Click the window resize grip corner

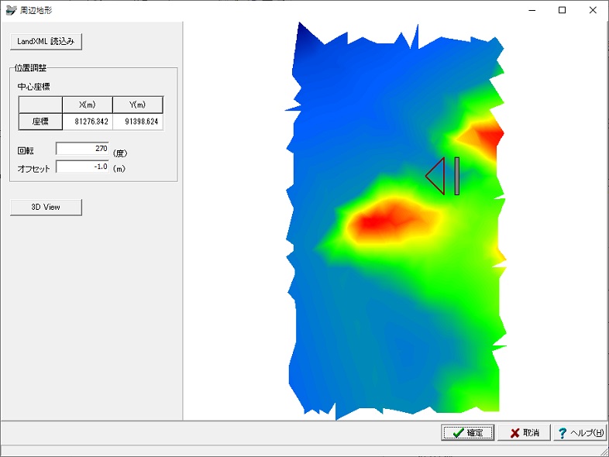point(604,452)
